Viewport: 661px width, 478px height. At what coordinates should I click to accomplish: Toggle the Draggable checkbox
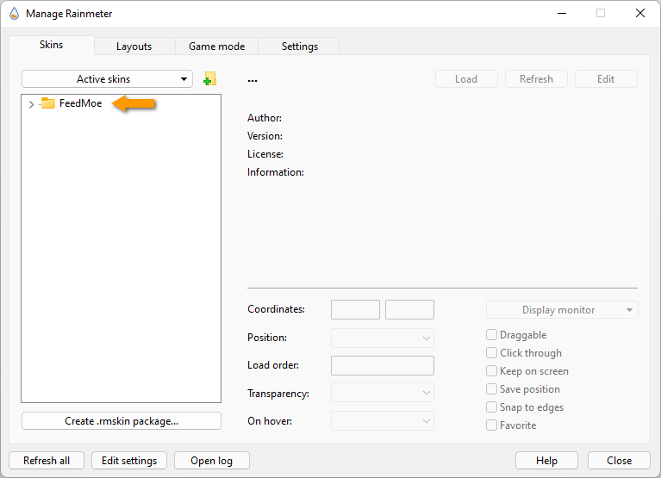pos(491,335)
